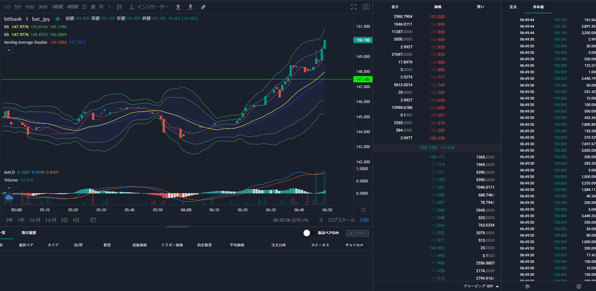
Task: Click the 全注文取消 button
Action: [x=357, y=232]
